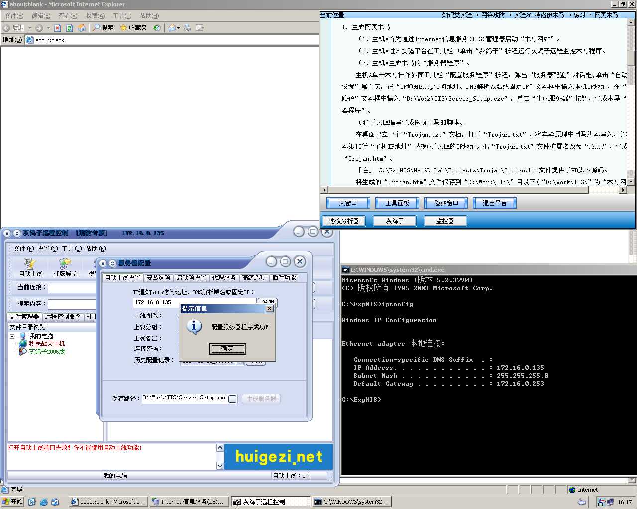Select 安装选项 tab in 服务器配置
This screenshot has width=637, height=509.
click(158, 278)
